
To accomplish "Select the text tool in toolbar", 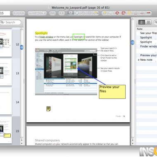I will (x=71, y=13).
